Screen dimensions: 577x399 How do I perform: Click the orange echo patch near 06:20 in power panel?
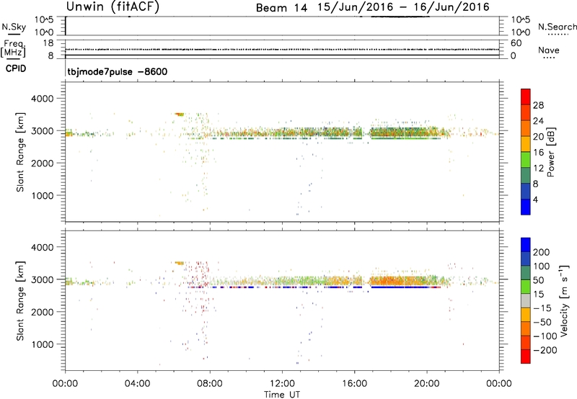pos(180,115)
